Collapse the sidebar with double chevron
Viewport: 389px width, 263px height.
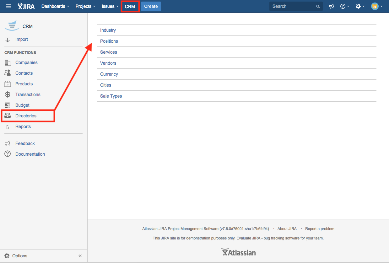point(80,256)
